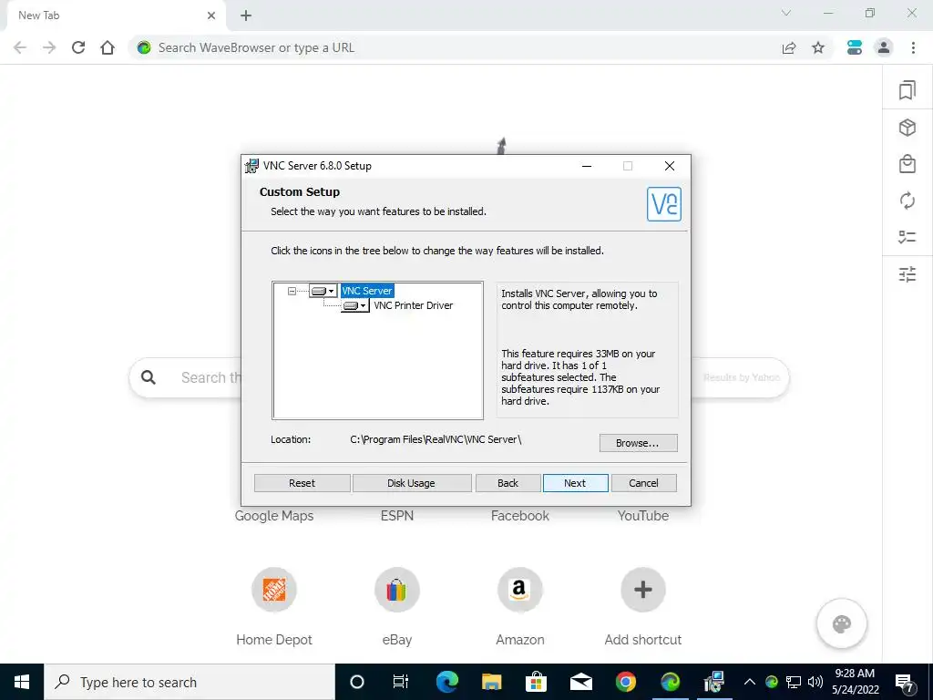Viewport: 933px width, 700px height.
Task: Click the Back button in VNC Setup
Action: [508, 483]
